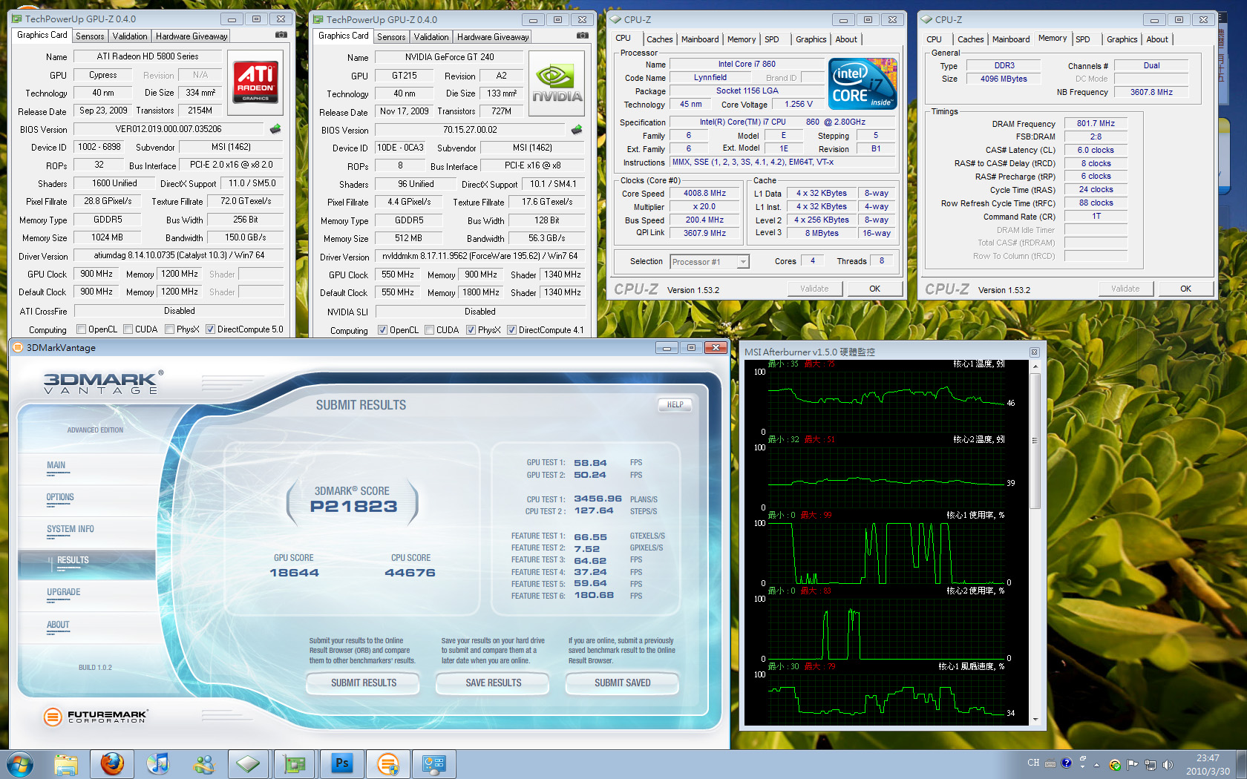Open Validation tab in NVIDIA GPU-Z window

point(431,37)
